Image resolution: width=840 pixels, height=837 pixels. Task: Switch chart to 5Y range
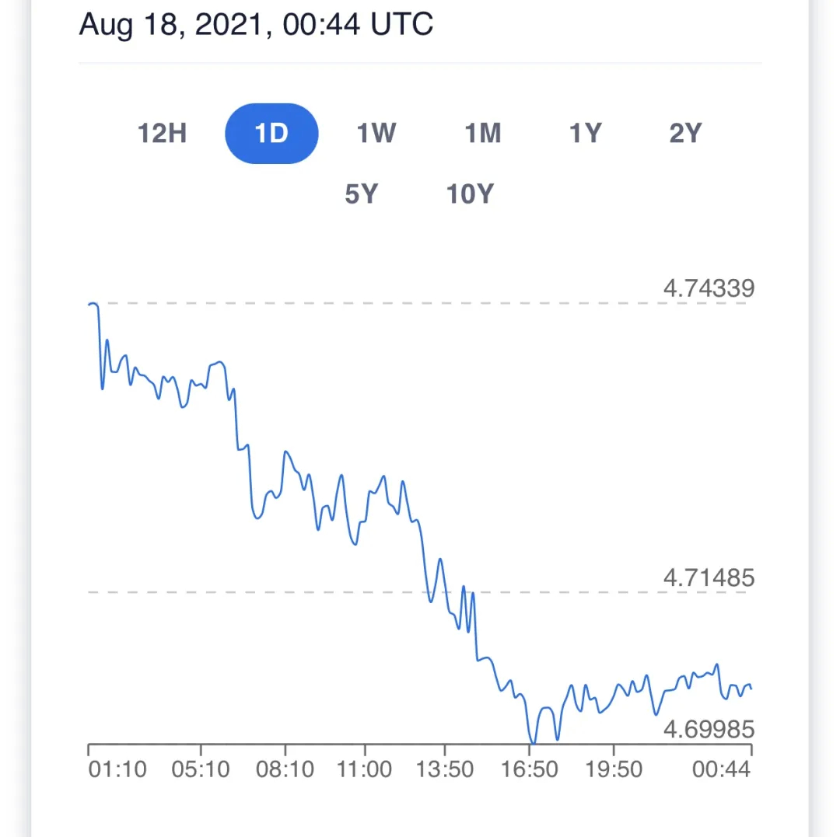[x=362, y=194]
